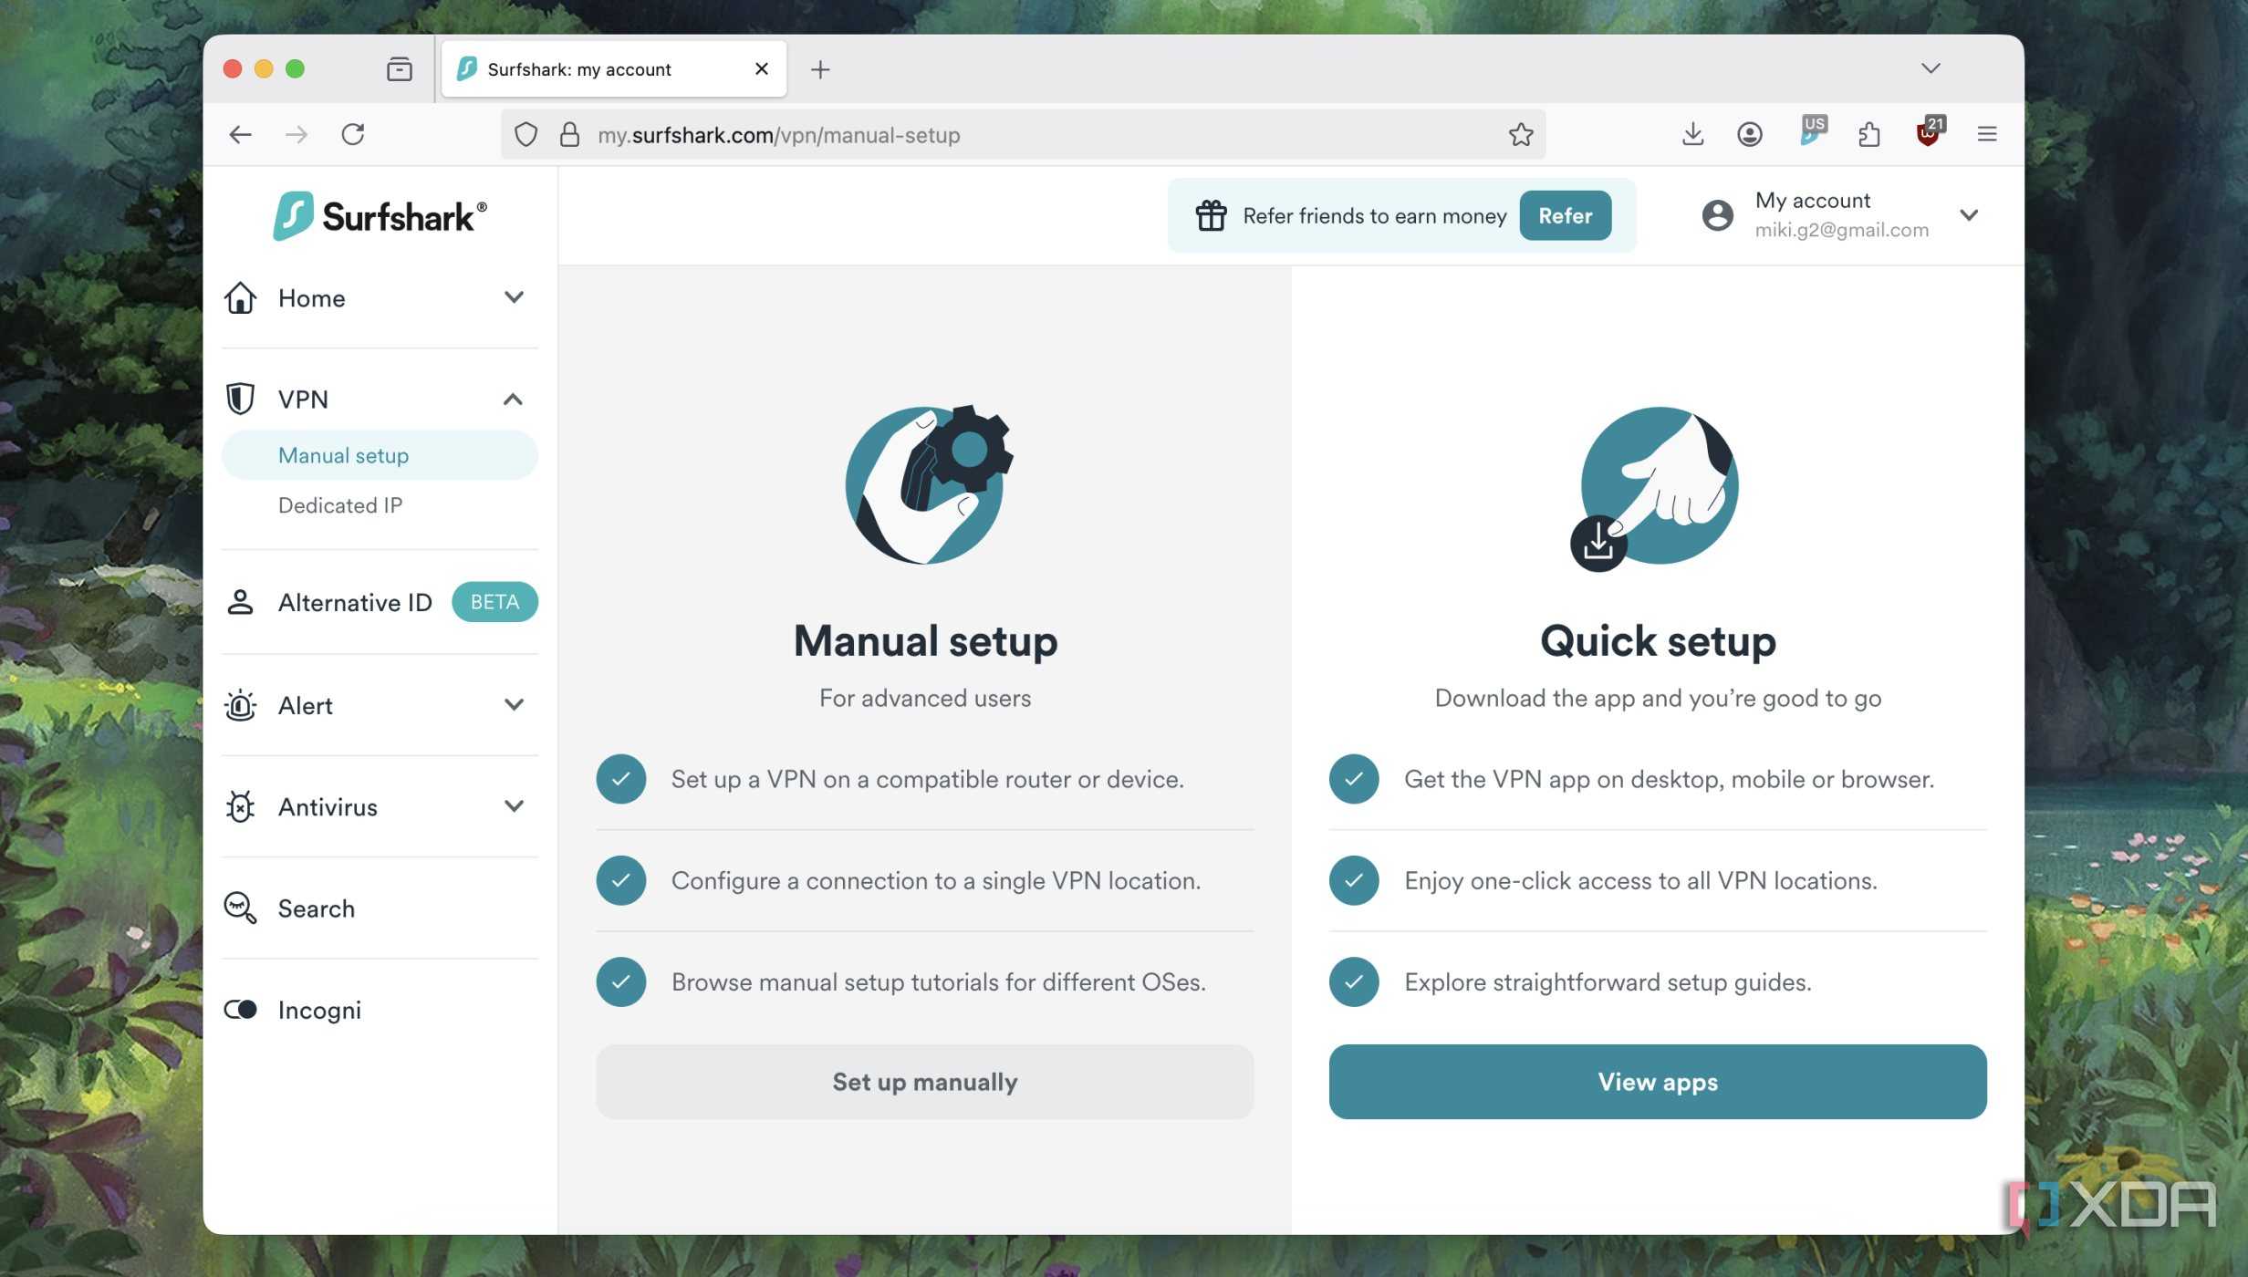Viewport: 2248px width, 1277px height.
Task: Select Manual setup in the sidebar
Action: pos(380,455)
